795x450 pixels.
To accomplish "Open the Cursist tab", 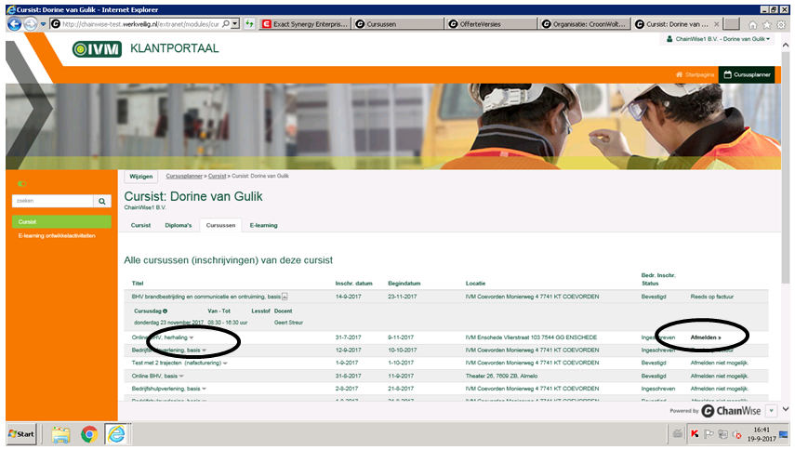I will click(x=140, y=226).
